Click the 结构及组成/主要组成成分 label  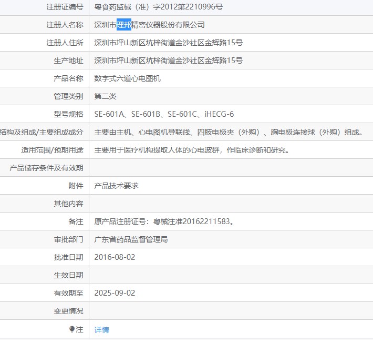[42, 132]
